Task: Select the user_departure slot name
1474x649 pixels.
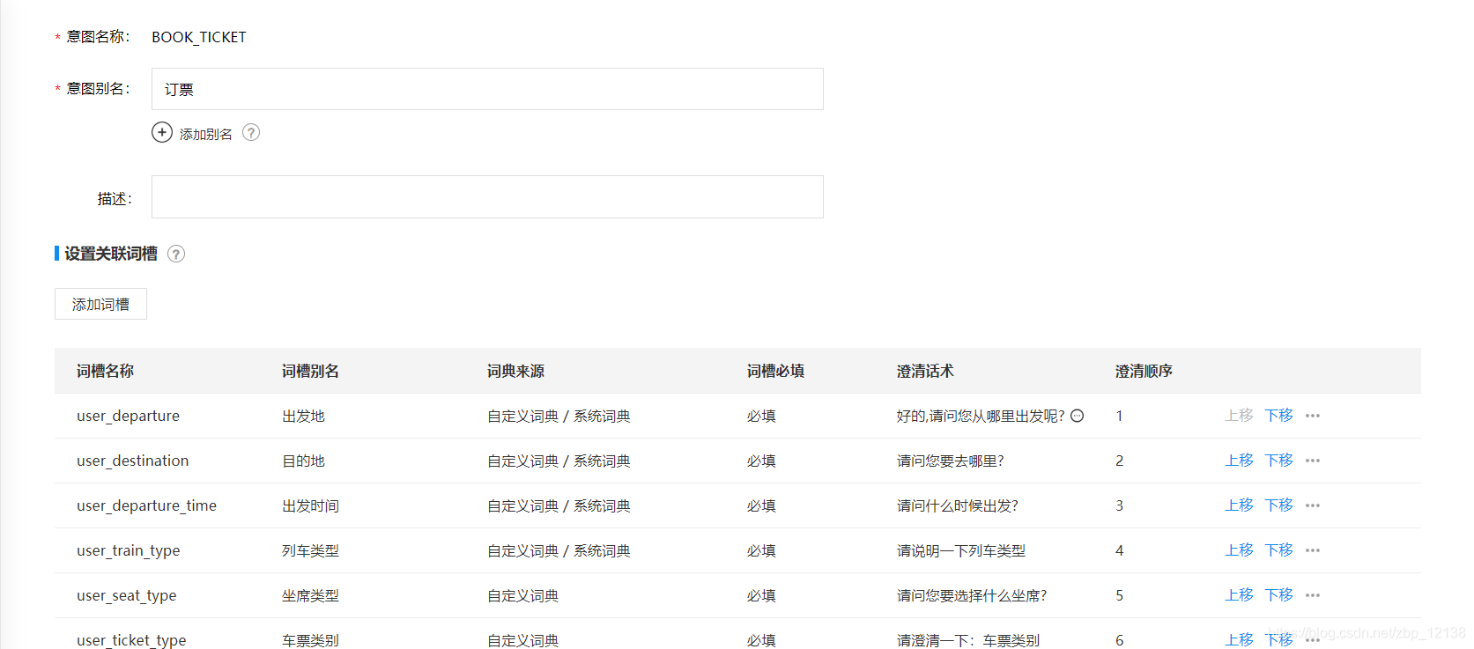Action: pos(128,416)
